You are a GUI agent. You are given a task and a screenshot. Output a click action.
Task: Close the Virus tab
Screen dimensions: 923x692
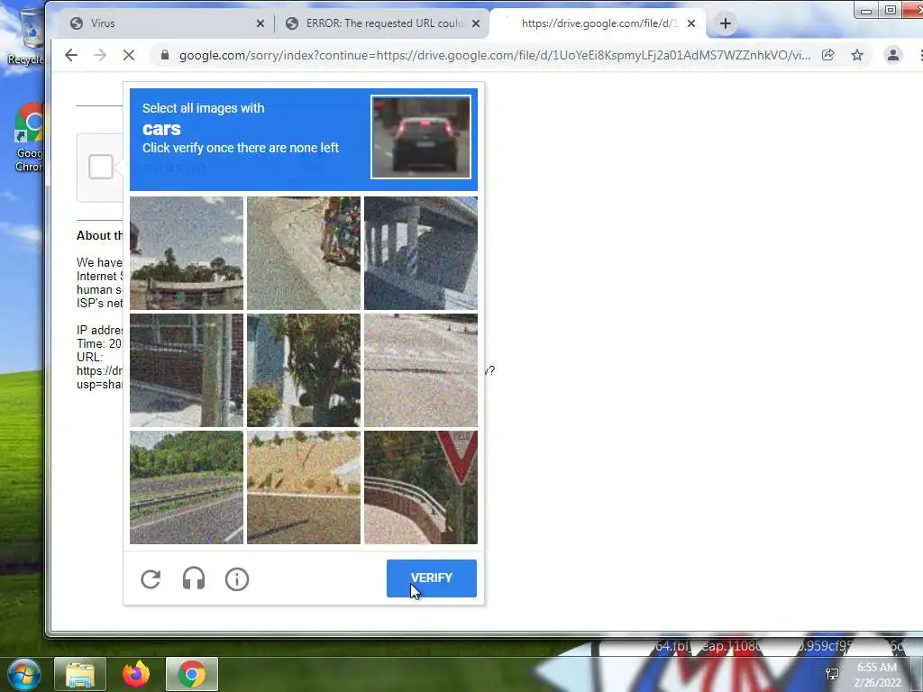tap(260, 23)
